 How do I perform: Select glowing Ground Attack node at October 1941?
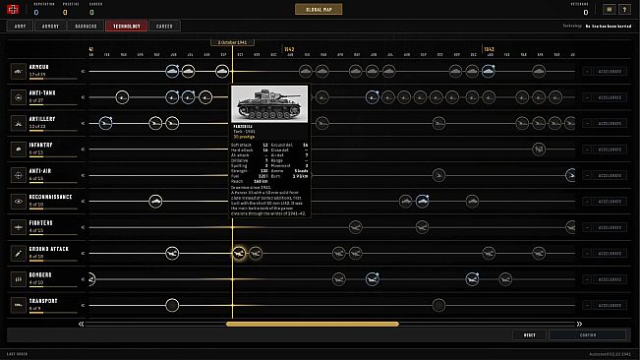(239, 254)
